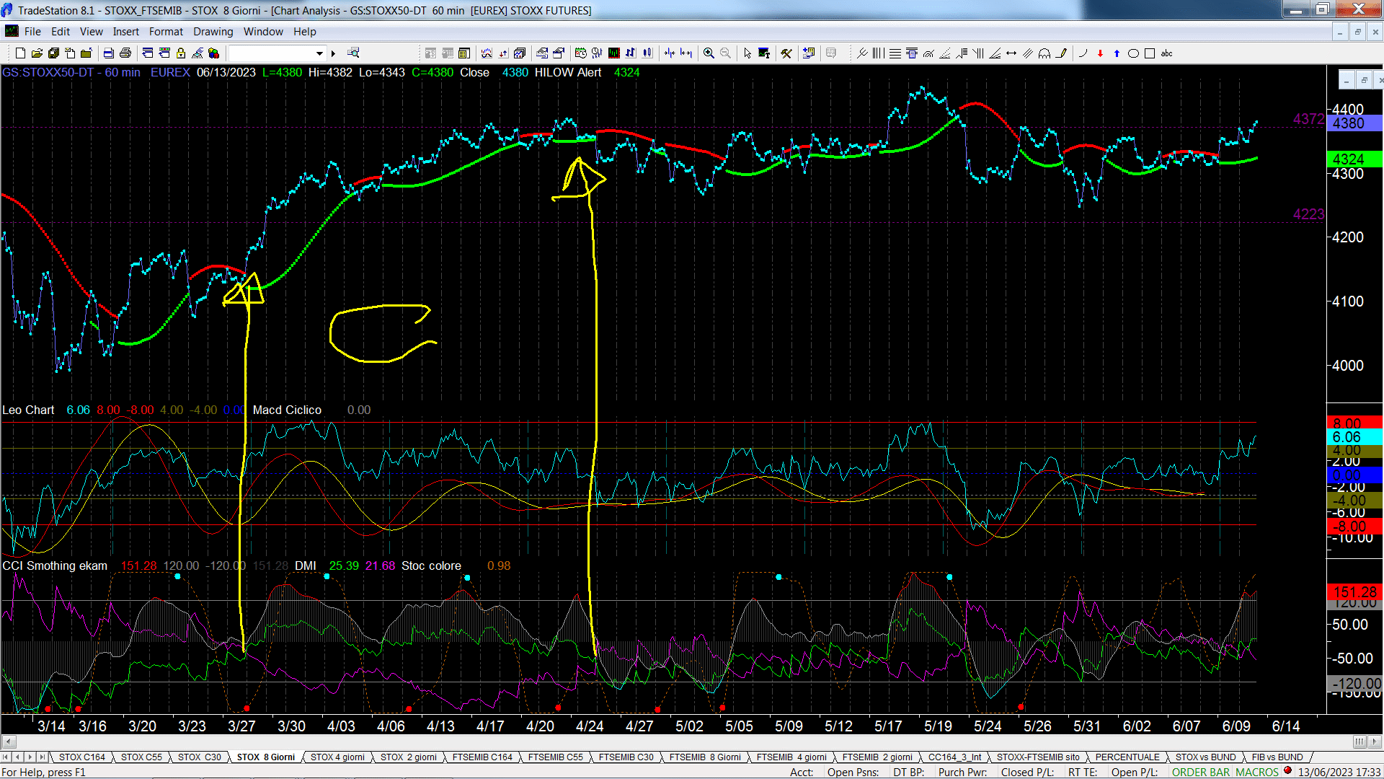The image size is (1384, 779).
Task: Click the Zoom Out magnifier icon
Action: (725, 53)
